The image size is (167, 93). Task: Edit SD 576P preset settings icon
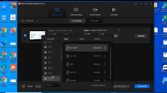point(105,72)
